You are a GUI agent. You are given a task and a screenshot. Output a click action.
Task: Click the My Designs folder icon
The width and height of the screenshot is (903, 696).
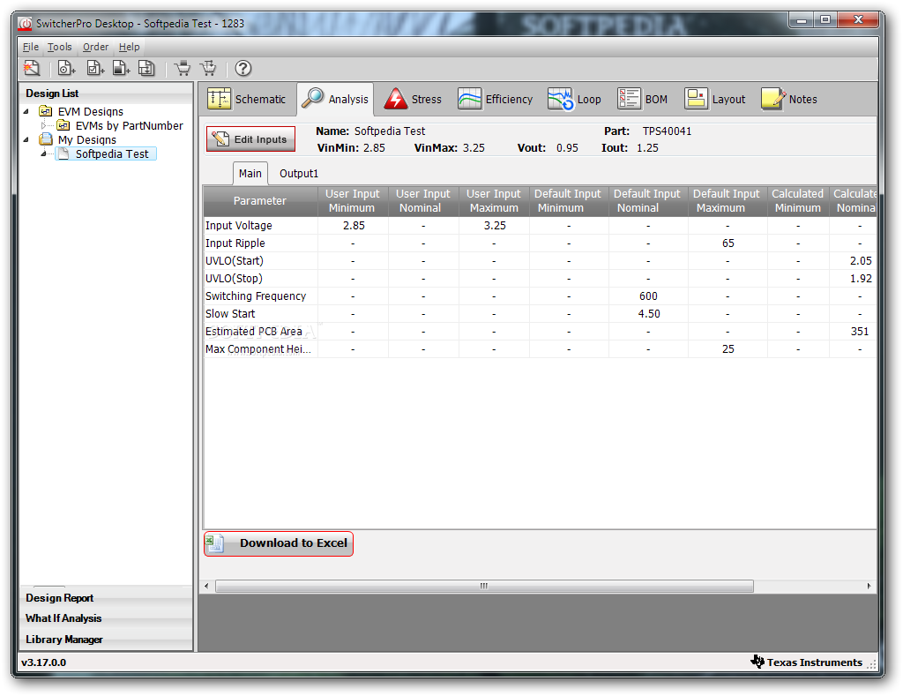coord(46,138)
